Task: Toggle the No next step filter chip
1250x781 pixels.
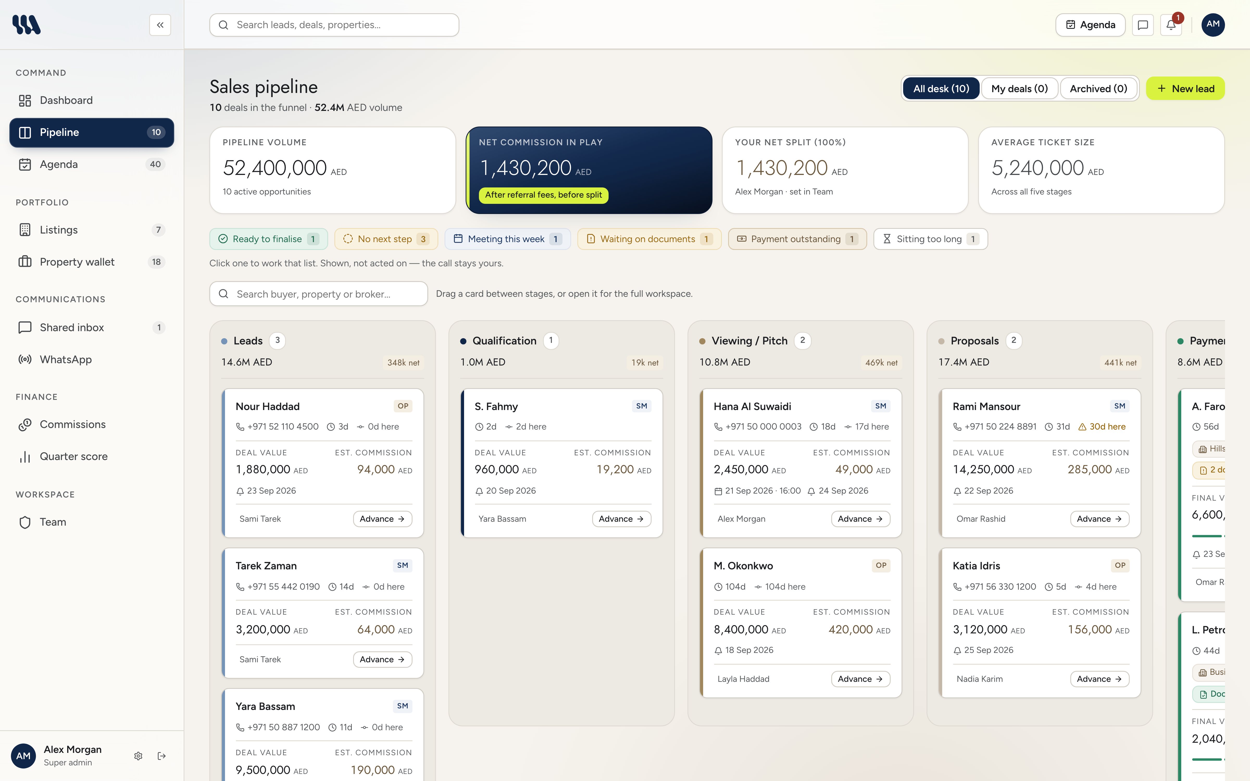Action: [386, 239]
